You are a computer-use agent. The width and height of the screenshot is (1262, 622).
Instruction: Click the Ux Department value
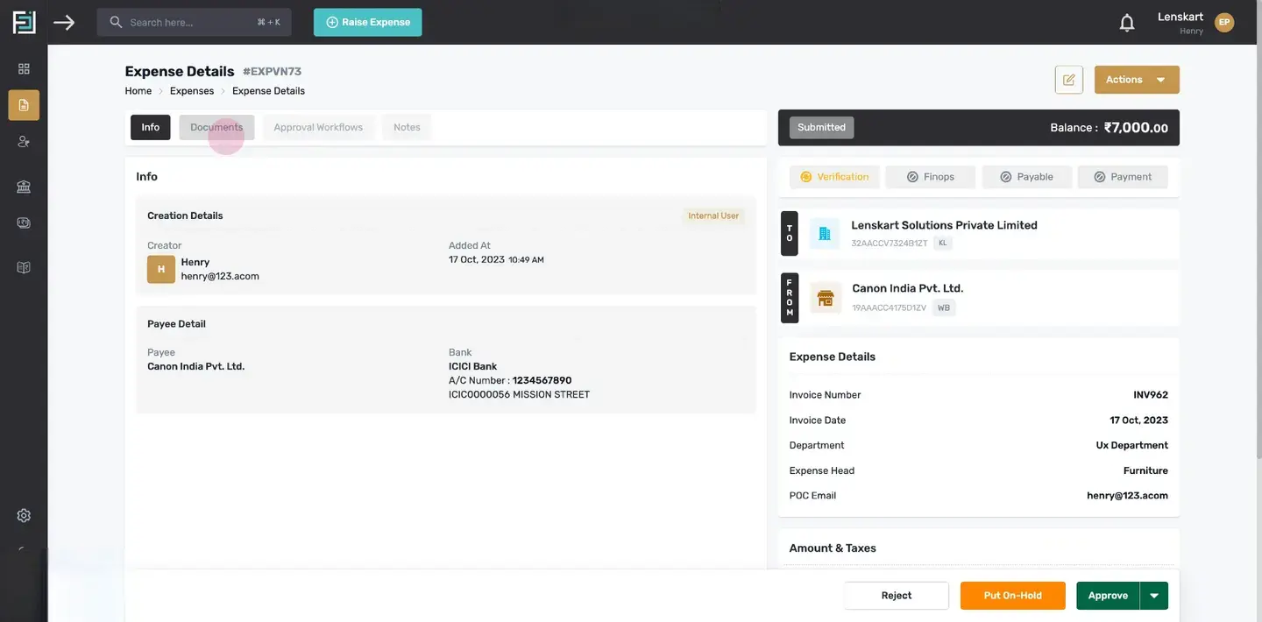point(1132,446)
